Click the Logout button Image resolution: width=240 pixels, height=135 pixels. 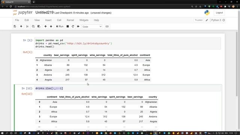tap(219, 13)
